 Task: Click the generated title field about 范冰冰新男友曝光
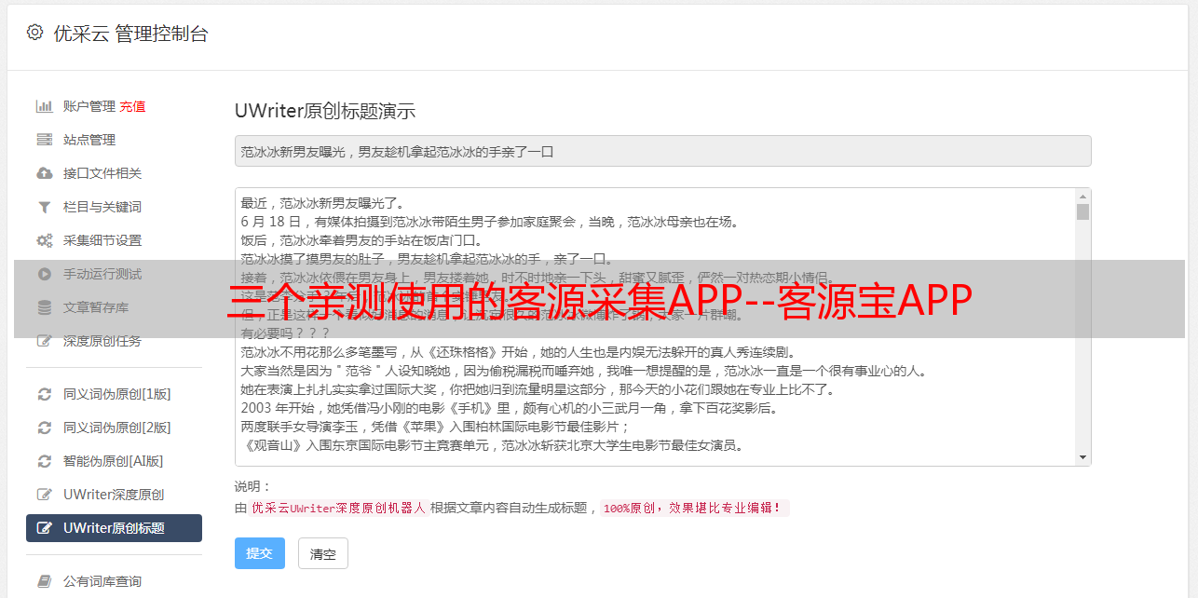pyautogui.click(x=662, y=151)
